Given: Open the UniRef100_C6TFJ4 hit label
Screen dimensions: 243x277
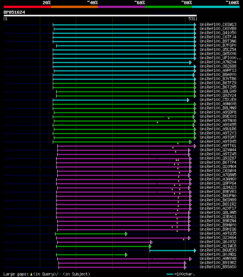Looking at the screenshot, I should pos(218,37).
